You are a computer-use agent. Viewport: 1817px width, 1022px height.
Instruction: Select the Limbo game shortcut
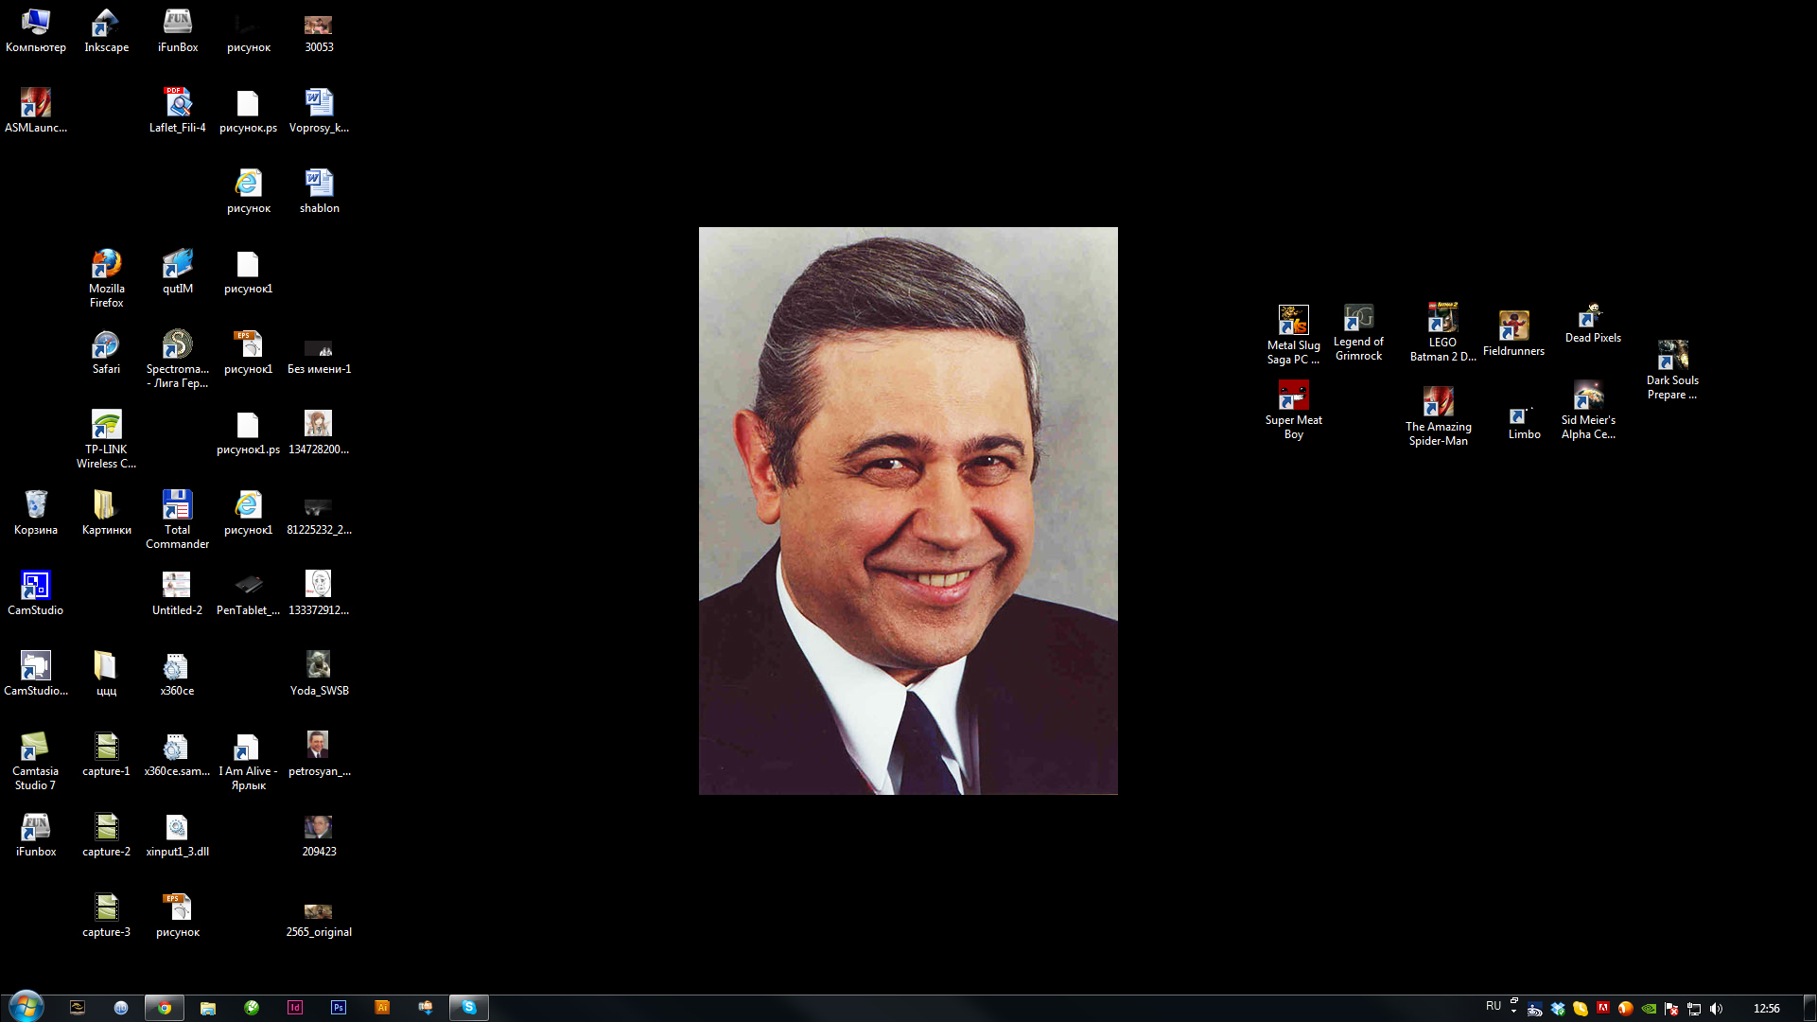(x=1523, y=416)
